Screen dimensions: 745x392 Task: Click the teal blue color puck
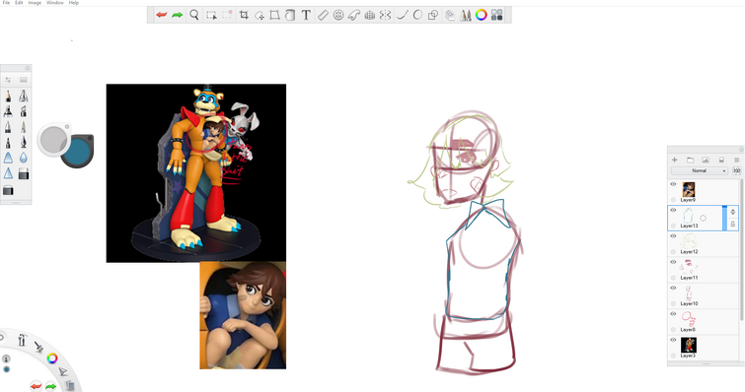(77, 152)
